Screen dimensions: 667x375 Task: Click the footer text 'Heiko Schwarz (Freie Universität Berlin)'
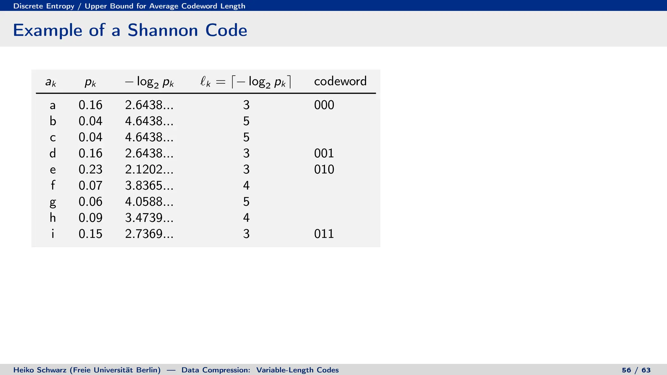(87, 370)
